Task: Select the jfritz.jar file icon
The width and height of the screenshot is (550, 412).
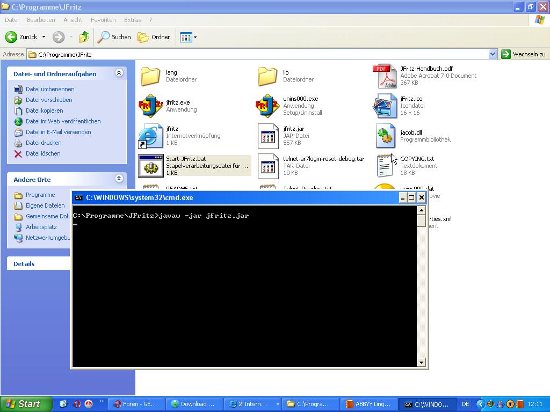Action: coord(267,136)
